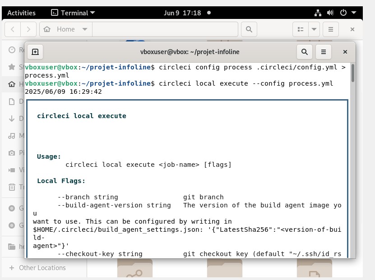Click the volume icon in top bar

pos(330,13)
